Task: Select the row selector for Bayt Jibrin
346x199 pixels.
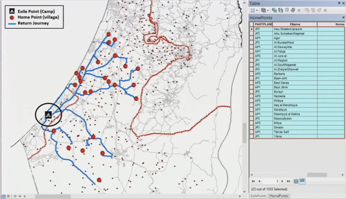Action: point(252,87)
